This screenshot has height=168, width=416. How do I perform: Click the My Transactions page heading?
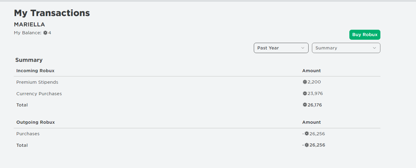click(52, 13)
